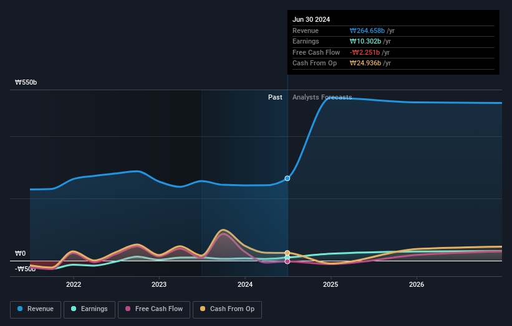Click the blue Revenue data point marker
The height and width of the screenshot is (326, 512).
(x=287, y=178)
